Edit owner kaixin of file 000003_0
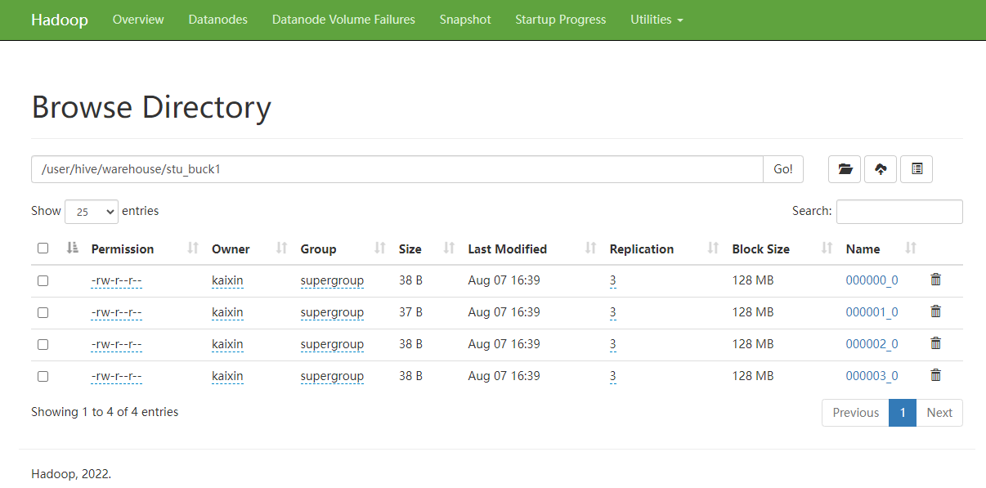The image size is (986, 488). pyautogui.click(x=227, y=376)
